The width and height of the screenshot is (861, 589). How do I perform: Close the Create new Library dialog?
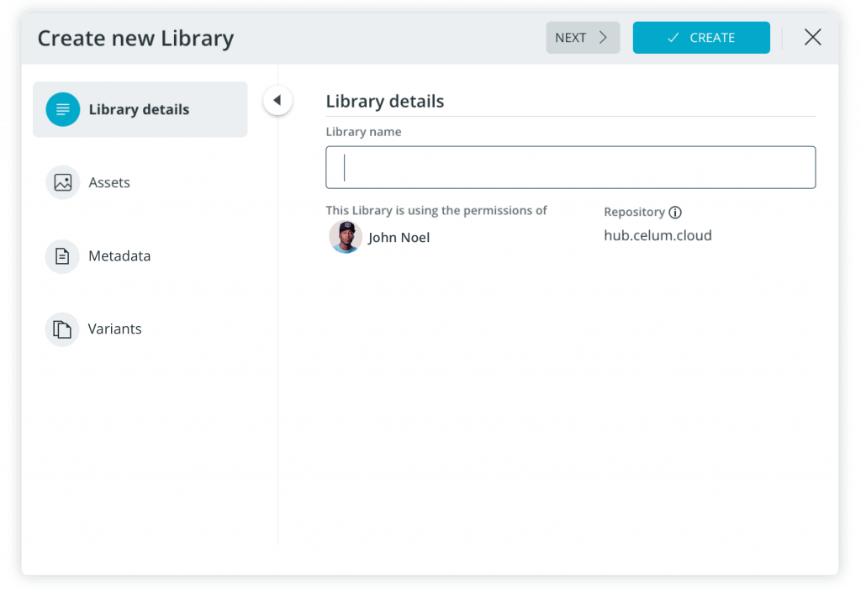[813, 37]
